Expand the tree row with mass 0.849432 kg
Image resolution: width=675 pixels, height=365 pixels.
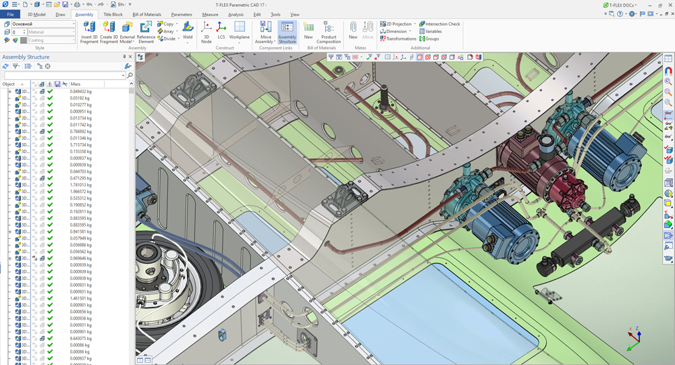pos(10,92)
